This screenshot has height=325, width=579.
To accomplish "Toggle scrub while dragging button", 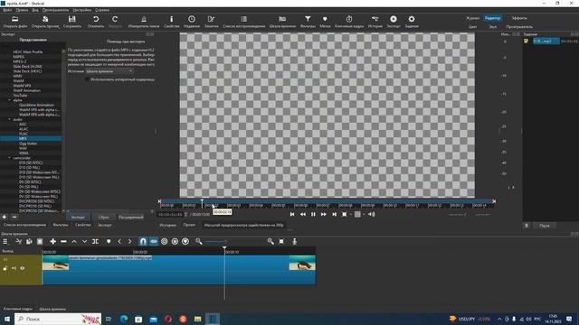I will point(154,241).
